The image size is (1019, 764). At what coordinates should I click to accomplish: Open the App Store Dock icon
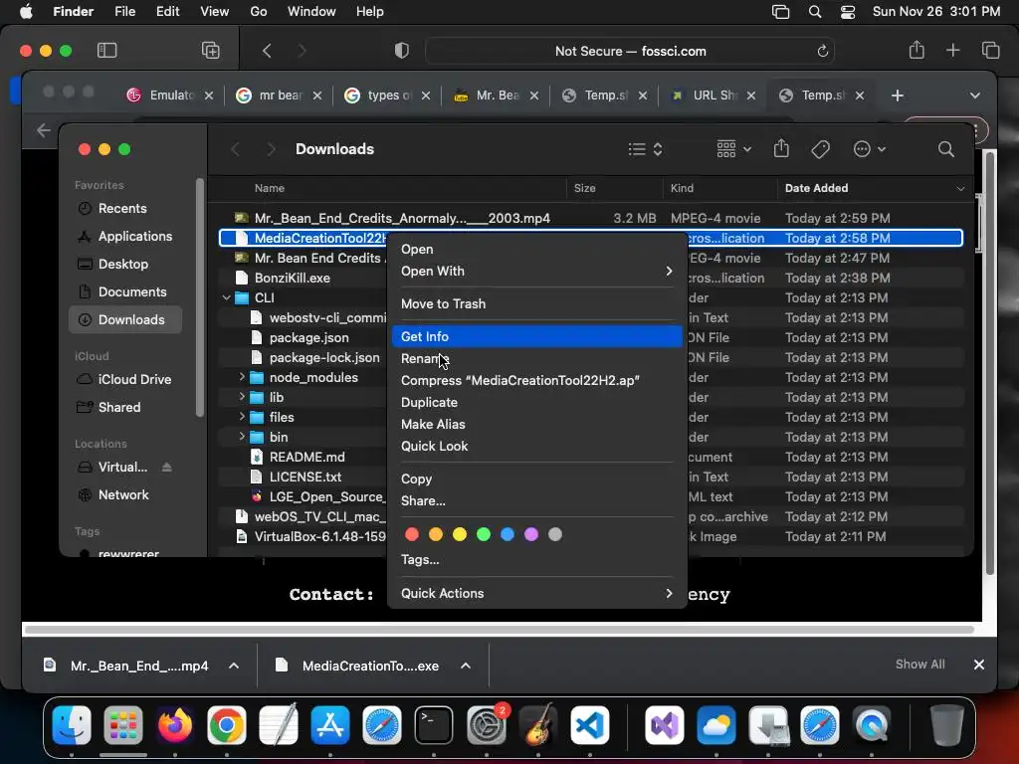pyautogui.click(x=330, y=724)
